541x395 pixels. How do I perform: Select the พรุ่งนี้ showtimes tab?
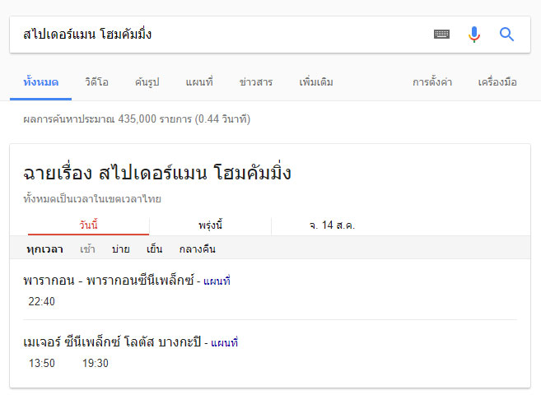(210, 225)
